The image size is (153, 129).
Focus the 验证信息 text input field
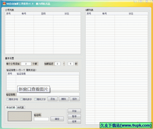coord(48,94)
